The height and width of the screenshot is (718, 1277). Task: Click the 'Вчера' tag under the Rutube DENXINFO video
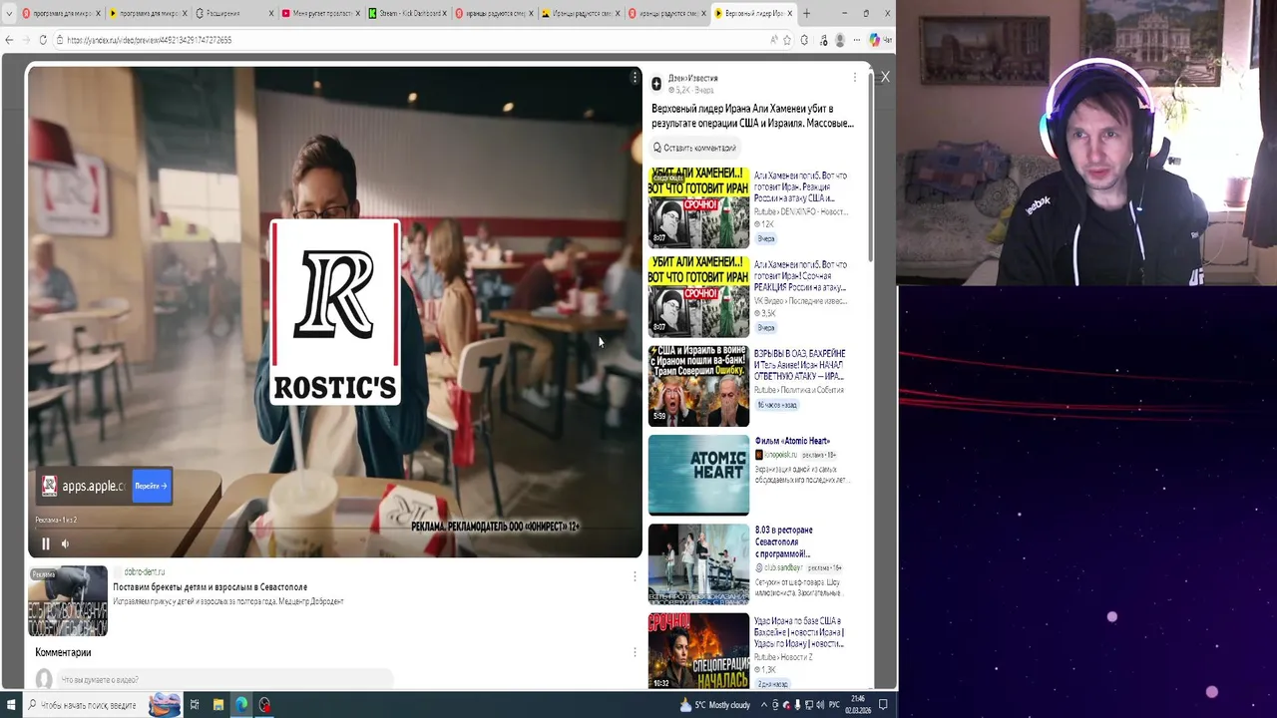point(765,238)
